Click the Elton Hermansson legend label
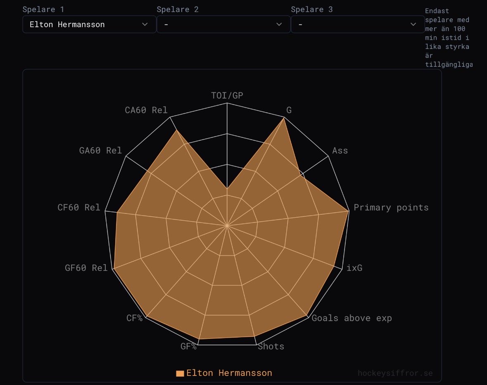The height and width of the screenshot is (385, 487). coord(229,373)
